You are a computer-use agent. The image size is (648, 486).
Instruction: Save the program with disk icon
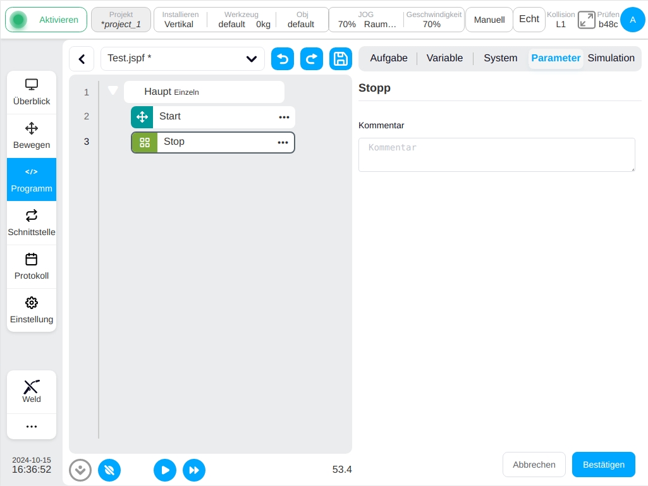tap(341, 59)
